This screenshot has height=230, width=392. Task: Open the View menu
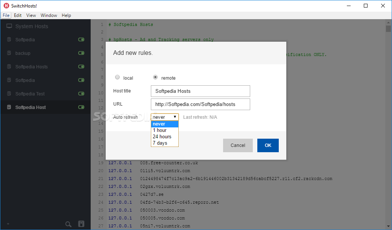point(31,15)
